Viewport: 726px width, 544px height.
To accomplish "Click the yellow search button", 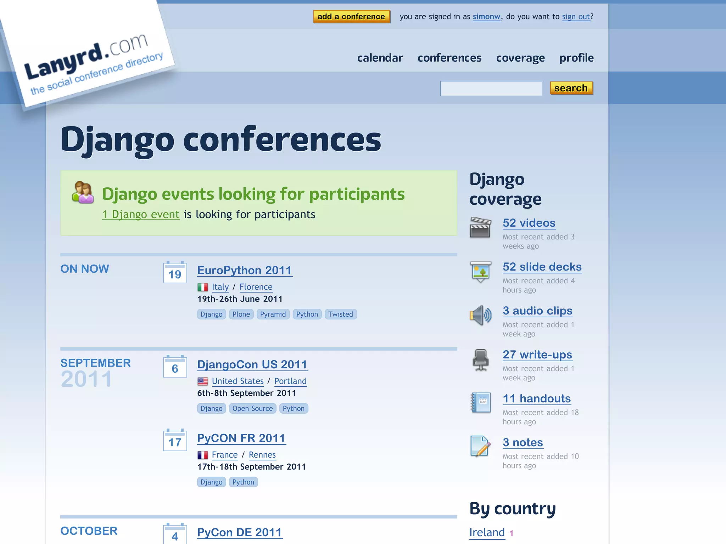I will 571,88.
